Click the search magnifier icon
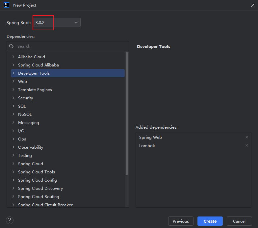Viewport: 258px width, 228px height. click(12, 46)
